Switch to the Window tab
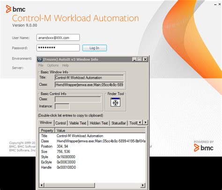This screenshot has width=222, height=190. 46,122
